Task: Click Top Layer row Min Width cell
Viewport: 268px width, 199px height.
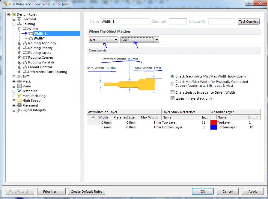Action: (100, 122)
